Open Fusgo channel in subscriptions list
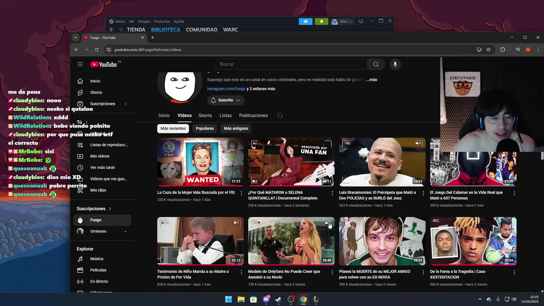The height and width of the screenshot is (306, 544). [x=102, y=220]
